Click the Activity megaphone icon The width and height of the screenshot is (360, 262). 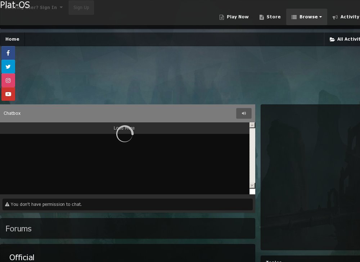[335, 17]
